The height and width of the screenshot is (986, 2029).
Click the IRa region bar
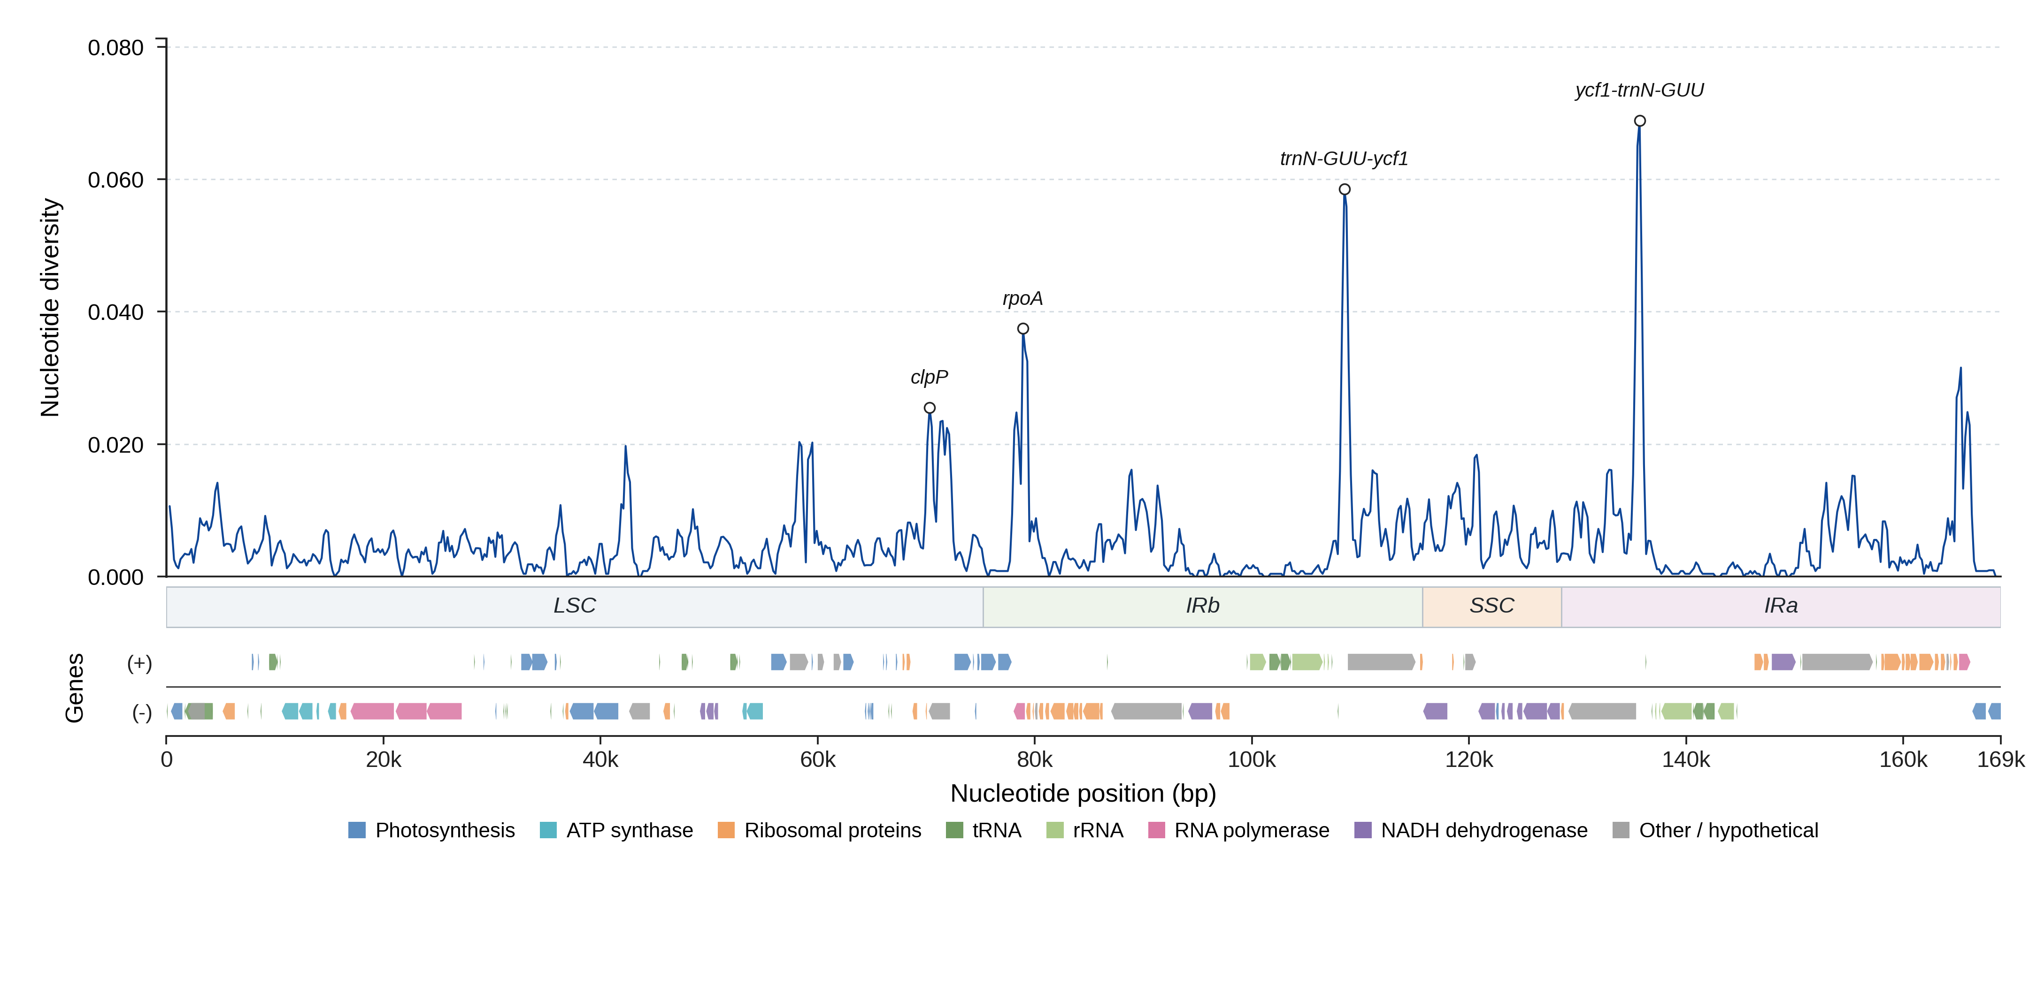pyautogui.click(x=1781, y=607)
